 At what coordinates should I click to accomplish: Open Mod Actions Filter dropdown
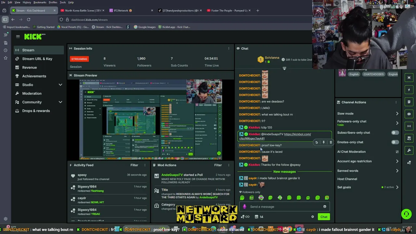(218, 165)
